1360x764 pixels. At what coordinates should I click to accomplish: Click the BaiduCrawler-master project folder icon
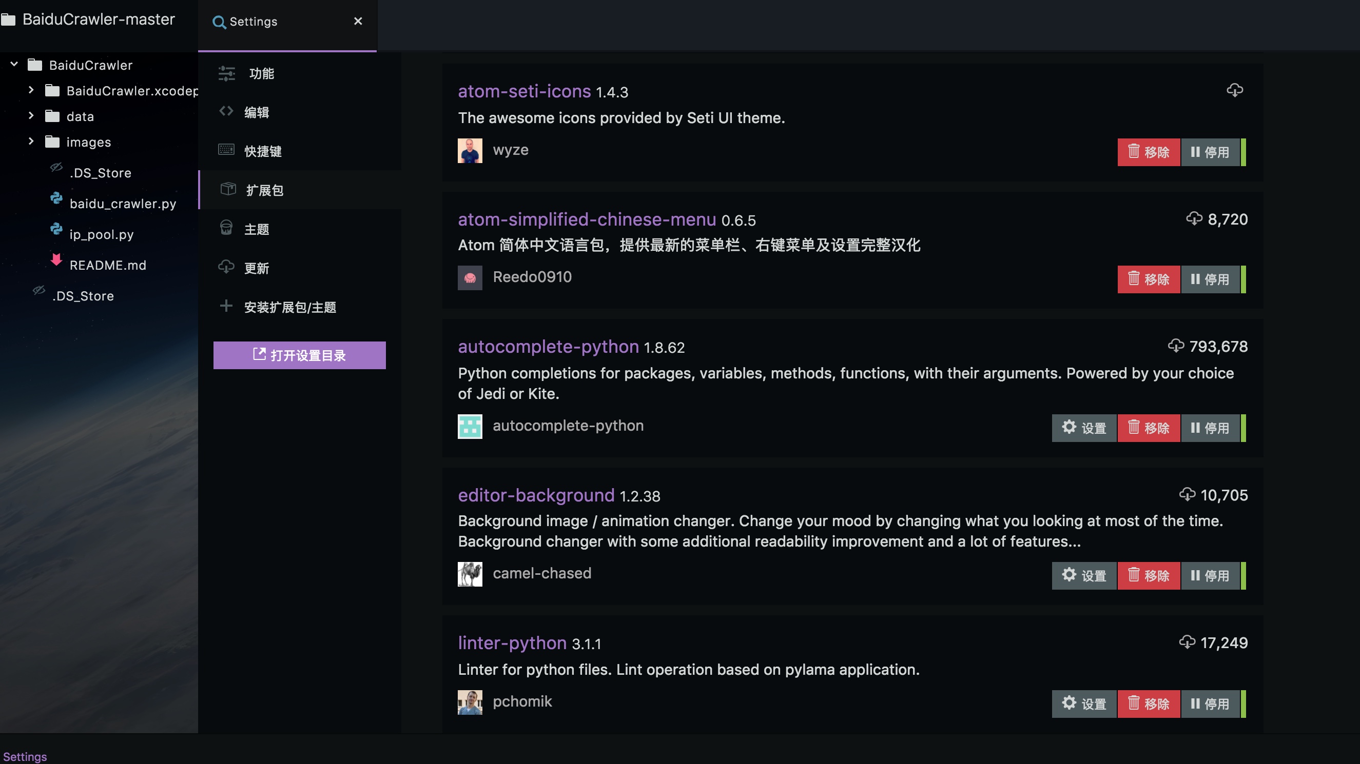[8, 20]
